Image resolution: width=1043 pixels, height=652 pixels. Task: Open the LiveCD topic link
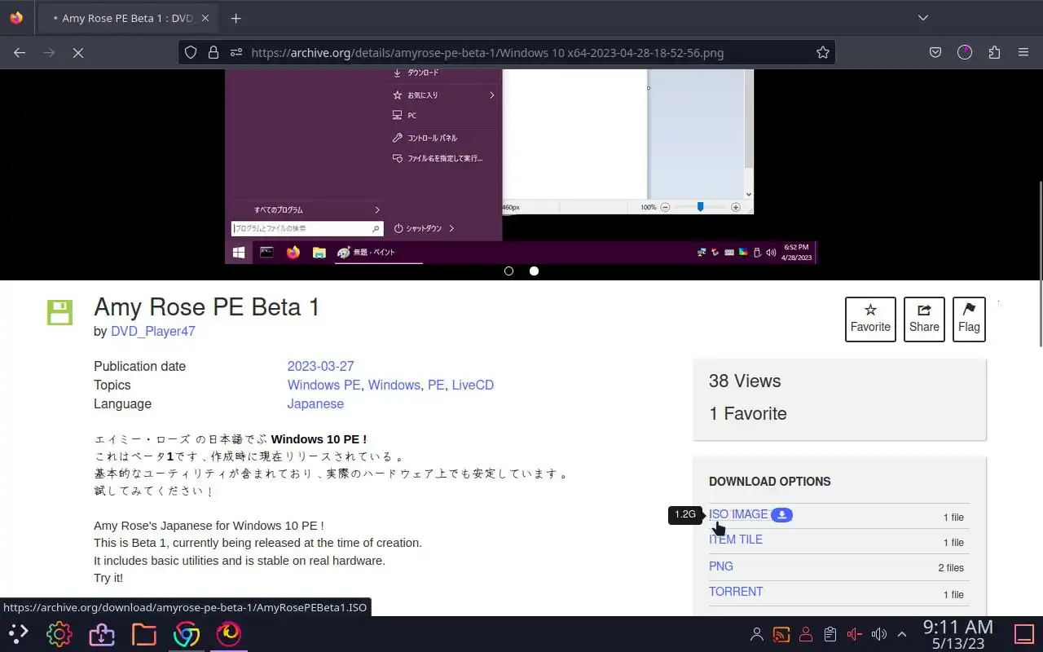[x=473, y=385]
